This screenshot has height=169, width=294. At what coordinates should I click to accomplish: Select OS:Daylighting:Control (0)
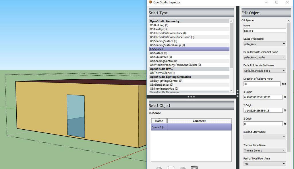tap(189, 81)
